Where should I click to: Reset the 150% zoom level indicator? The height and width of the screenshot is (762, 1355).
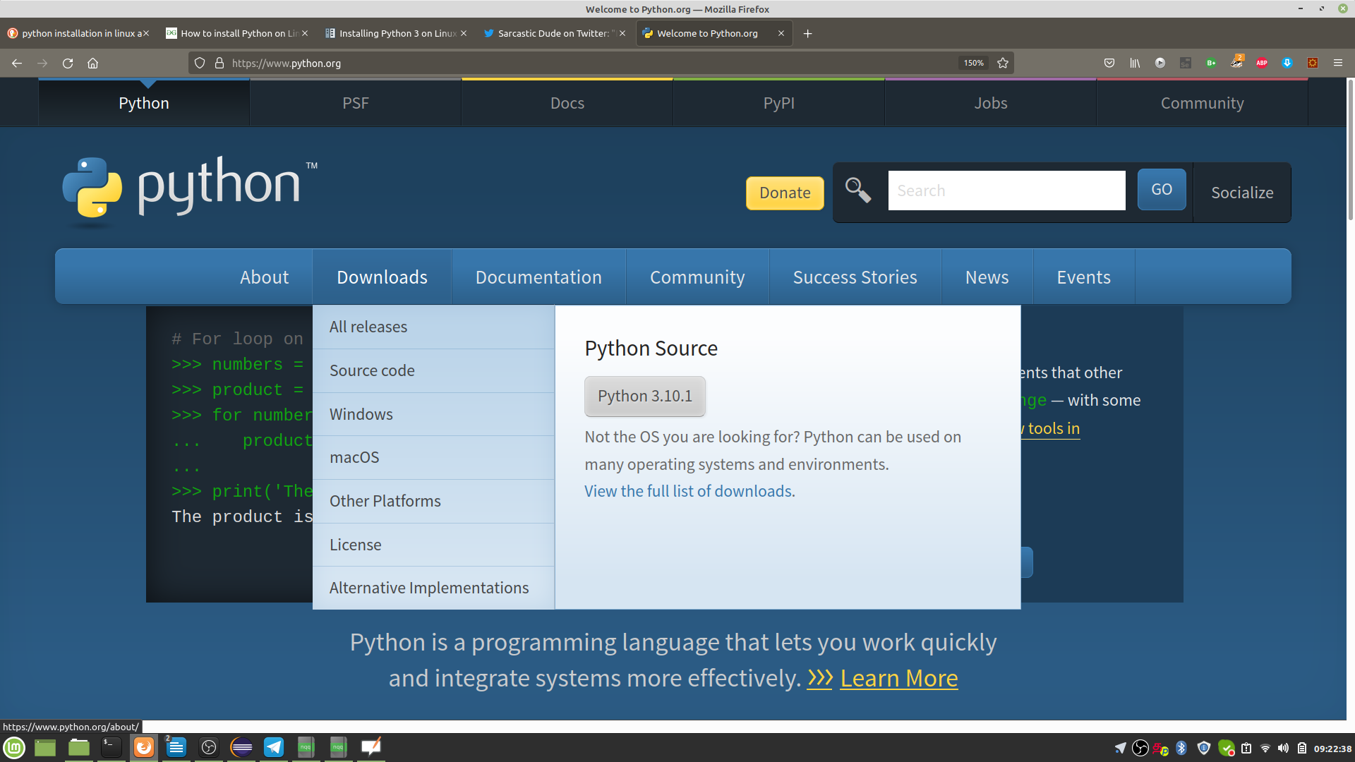[974, 63]
